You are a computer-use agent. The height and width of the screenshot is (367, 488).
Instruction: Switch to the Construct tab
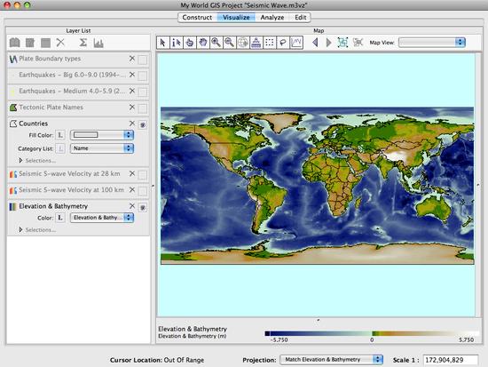tap(197, 18)
